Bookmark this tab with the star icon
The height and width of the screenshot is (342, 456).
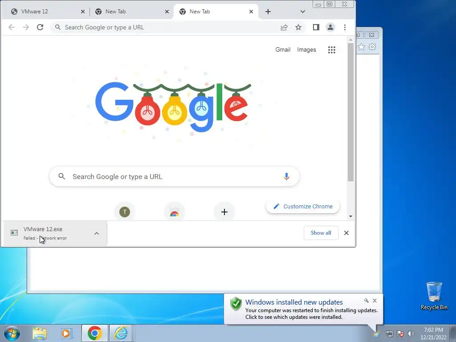(x=298, y=27)
